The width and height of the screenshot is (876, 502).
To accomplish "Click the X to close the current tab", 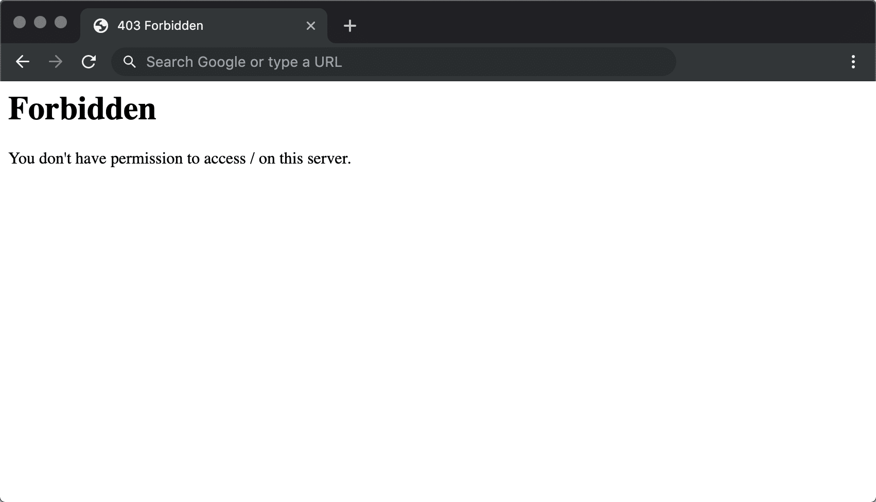I will 310,26.
